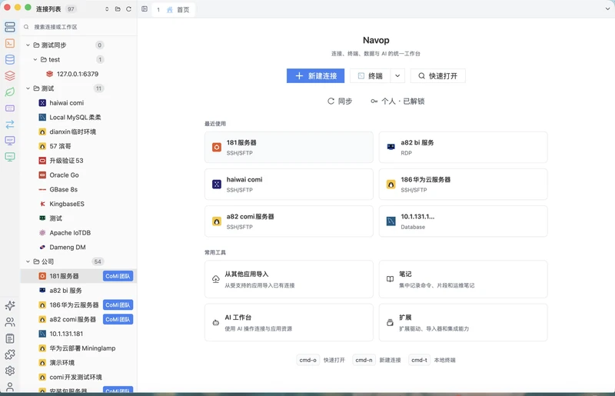Select GBase 8s connection
The width and height of the screenshot is (615, 396).
[78, 190]
